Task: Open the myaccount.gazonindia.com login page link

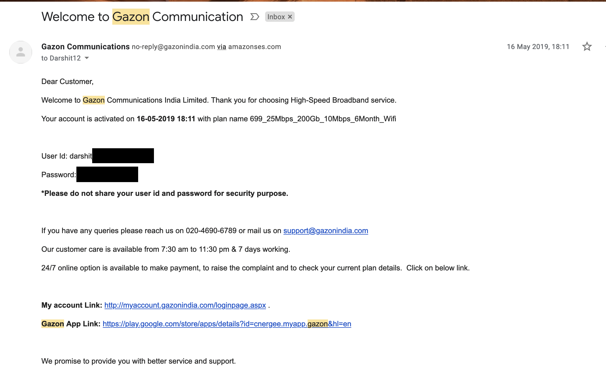Action: pos(185,305)
